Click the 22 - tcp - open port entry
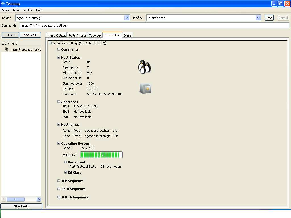Viewport: 291px width, 218px height. (x=111, y=167)
